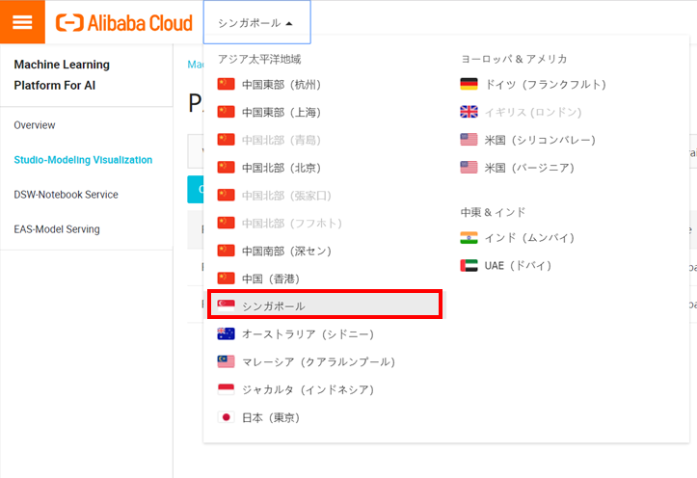Screen dimensions: 697x478
Task: Select 米国 (バージニア) region
Action: [x=529, y=168]
